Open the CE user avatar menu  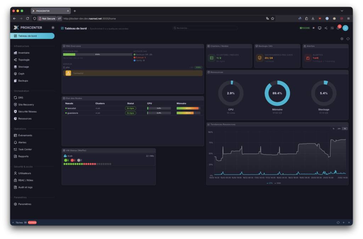pyautogui.click(x=345, y=28)
